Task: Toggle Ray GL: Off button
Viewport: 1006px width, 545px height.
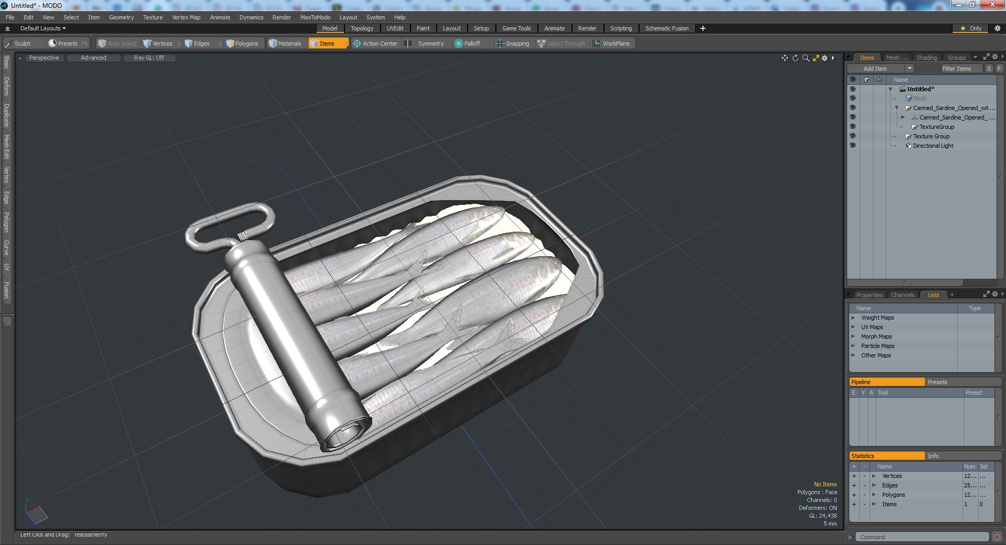Action: point(149,58)
